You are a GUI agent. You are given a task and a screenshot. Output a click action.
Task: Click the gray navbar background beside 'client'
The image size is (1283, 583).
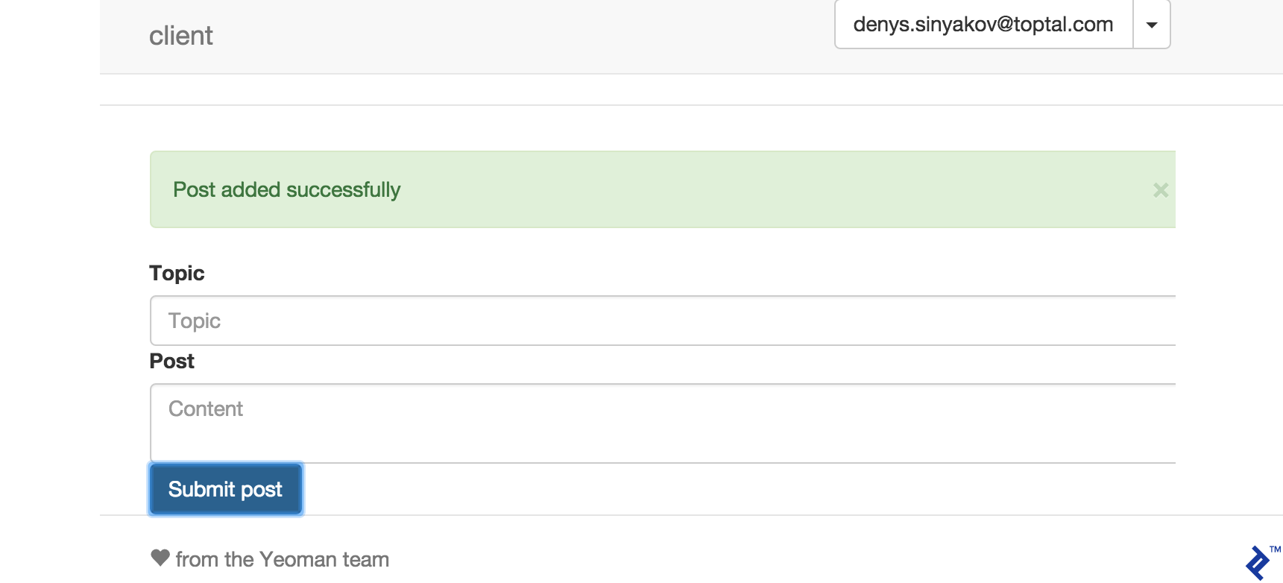coord(522,36)
